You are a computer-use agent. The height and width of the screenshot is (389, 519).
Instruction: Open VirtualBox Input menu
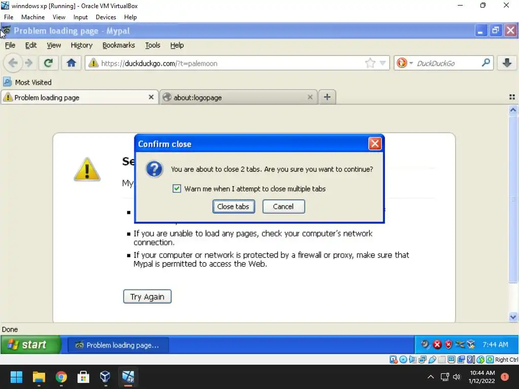tap(81, 17)
